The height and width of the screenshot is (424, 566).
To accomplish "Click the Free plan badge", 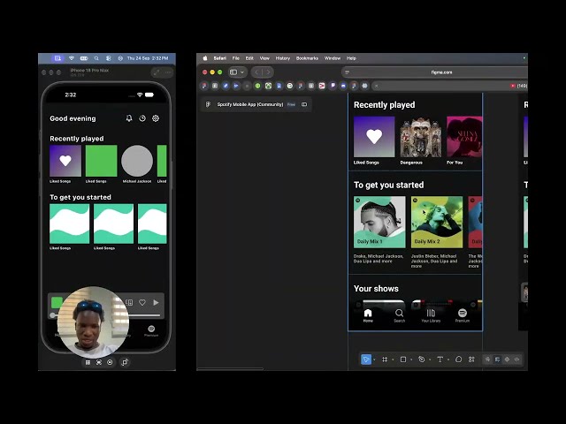I will coord(291,104).
